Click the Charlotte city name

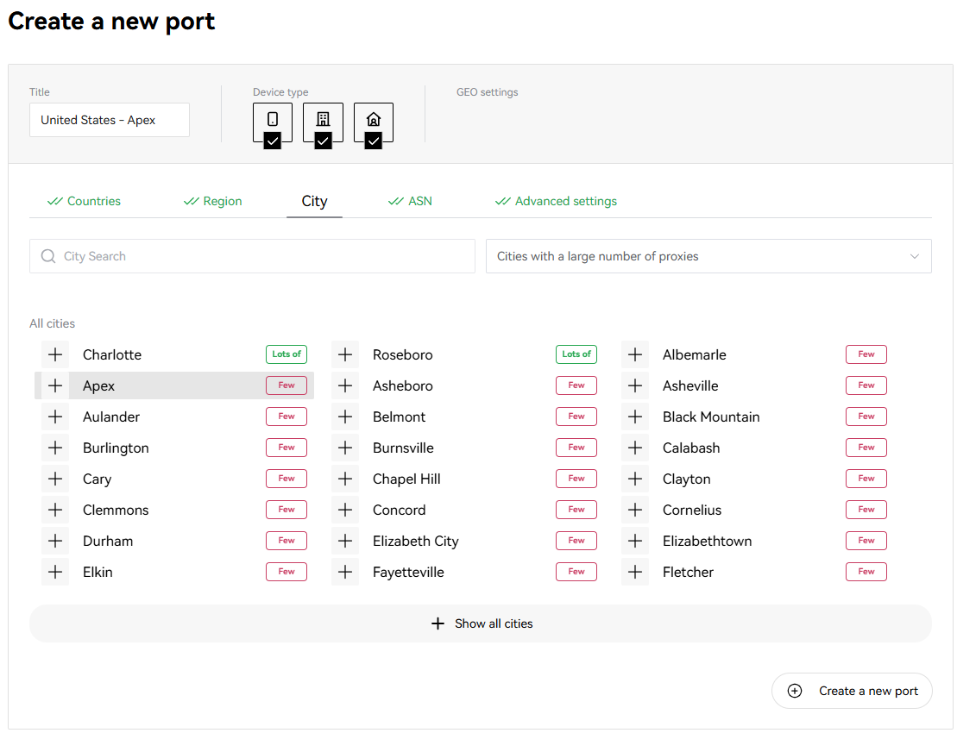112,355
